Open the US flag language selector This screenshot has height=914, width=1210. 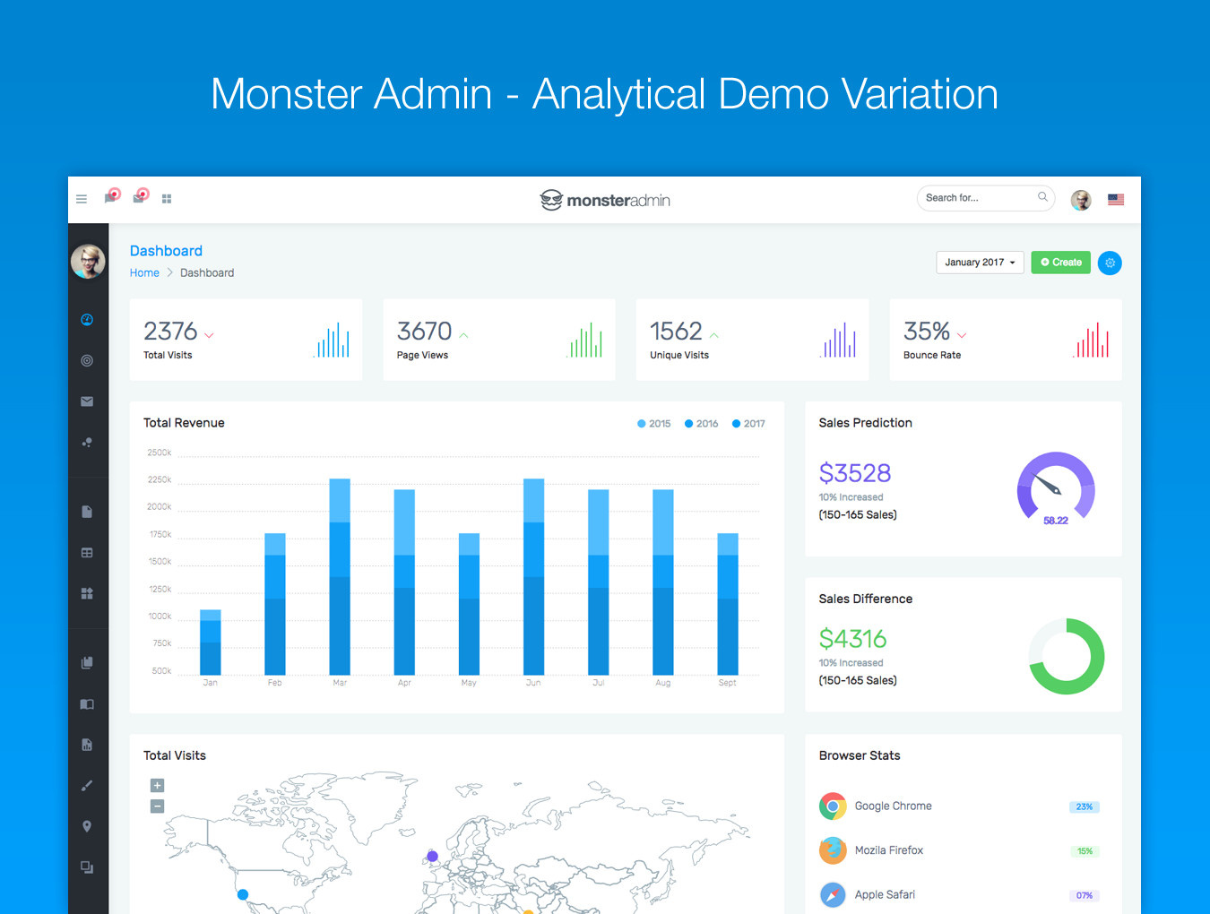coord(1115,200)
